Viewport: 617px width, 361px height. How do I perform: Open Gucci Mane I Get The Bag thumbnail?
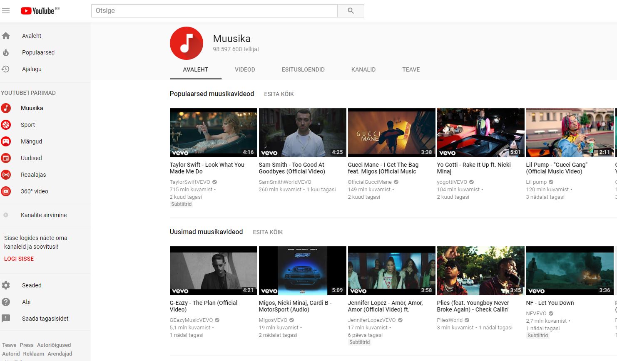[391, 133]
